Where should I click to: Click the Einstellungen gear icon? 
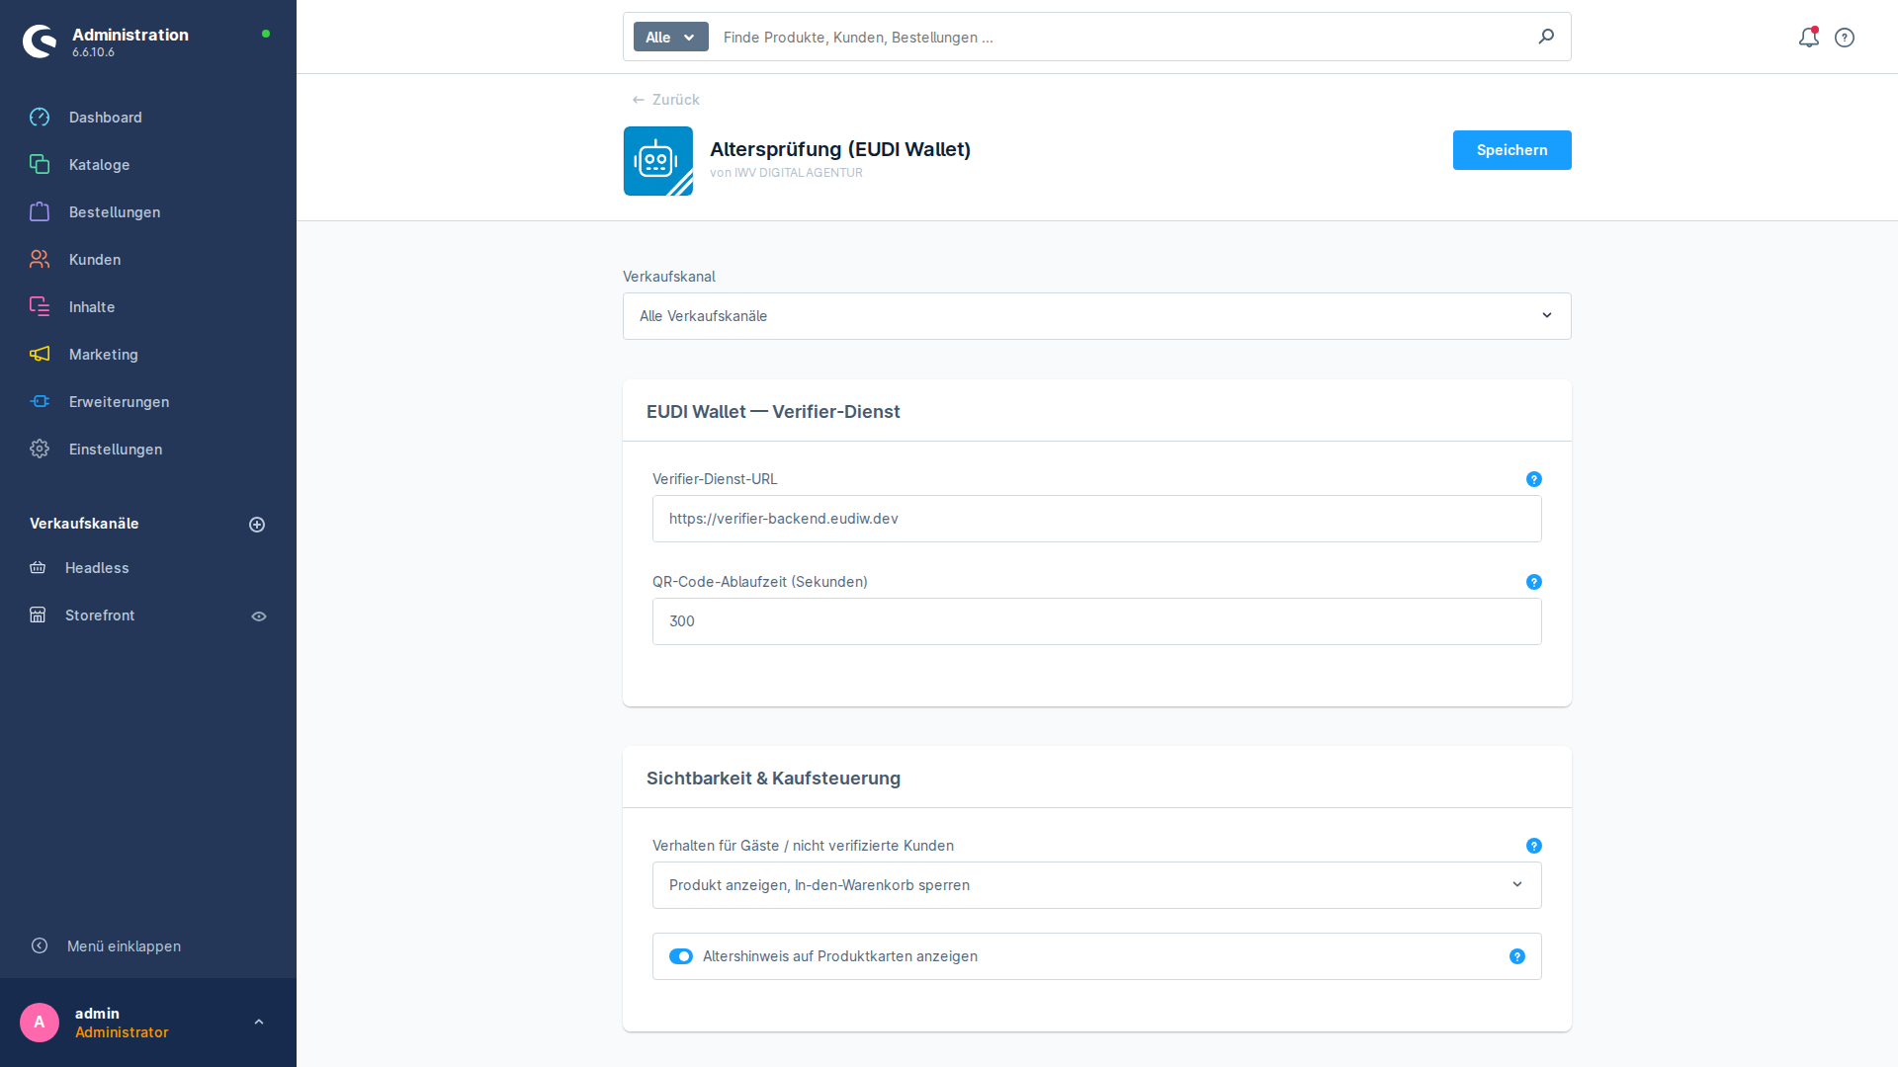point(40,450)
